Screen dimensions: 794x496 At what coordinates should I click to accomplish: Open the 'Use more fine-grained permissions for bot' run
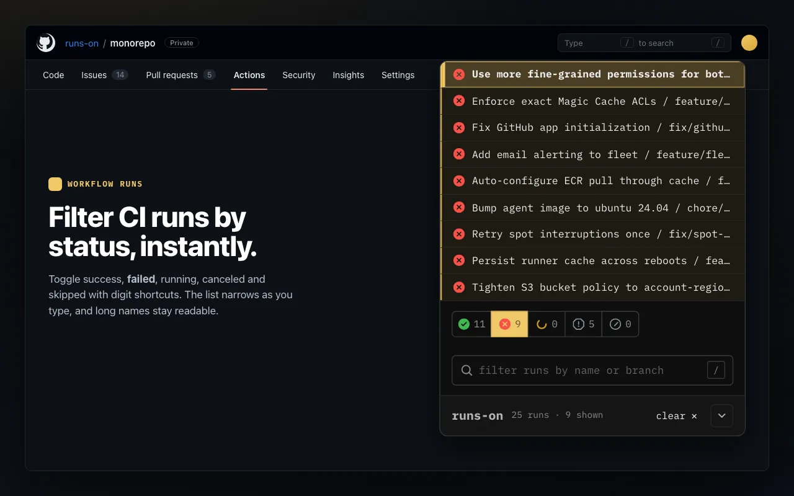[592, 74]
